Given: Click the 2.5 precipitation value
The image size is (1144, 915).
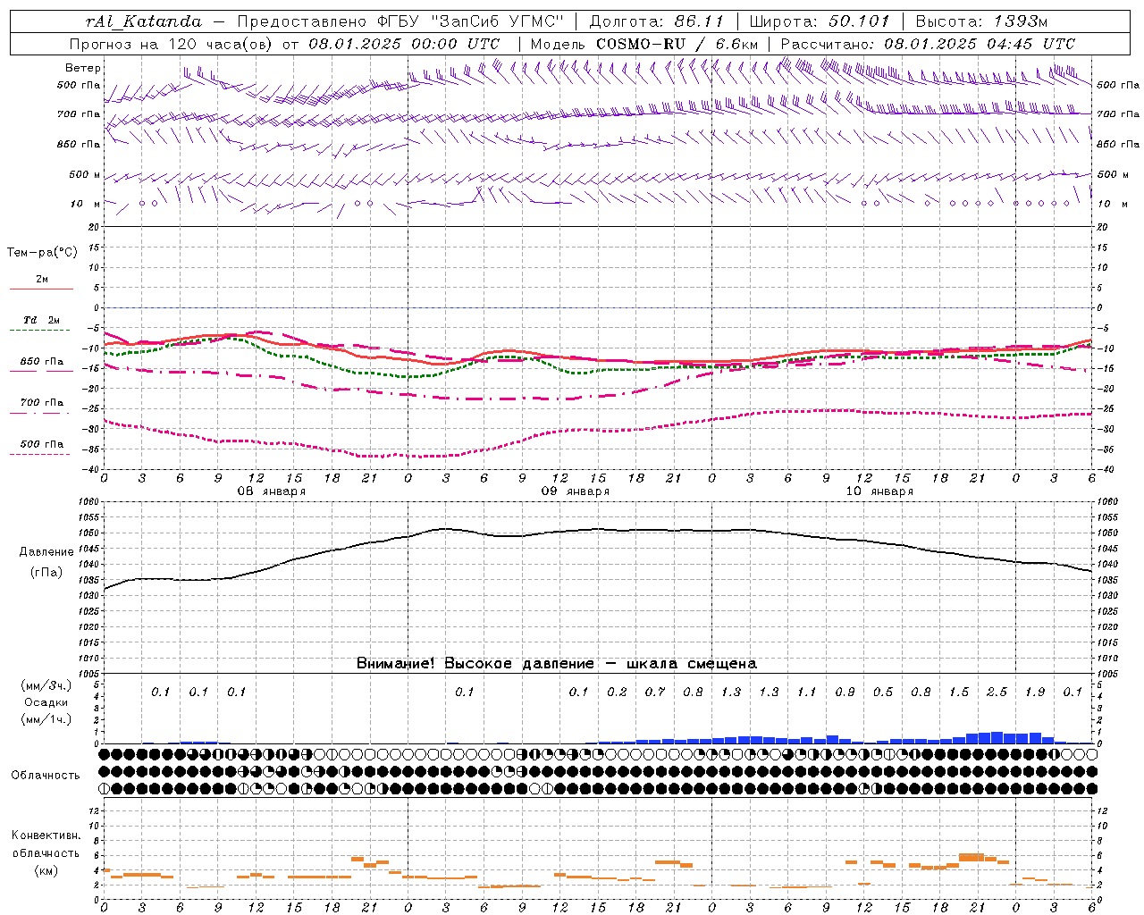Looking at the screenshot, I should pyautogui.click(x=997, y=692).
